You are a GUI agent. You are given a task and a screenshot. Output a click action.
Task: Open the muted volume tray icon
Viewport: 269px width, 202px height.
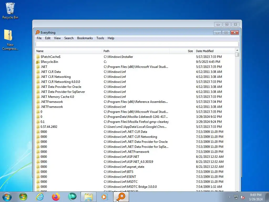pos(242,197)
